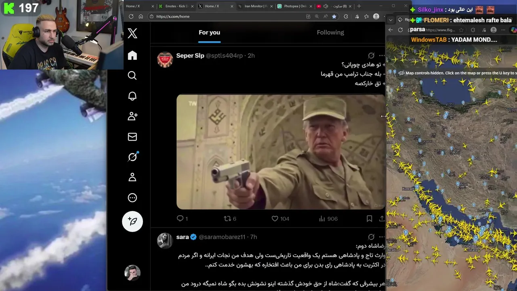Open more options on sara's tweet
Image resolution: width=517 pixels, height=291 pixels.
[x=382, y=237]
